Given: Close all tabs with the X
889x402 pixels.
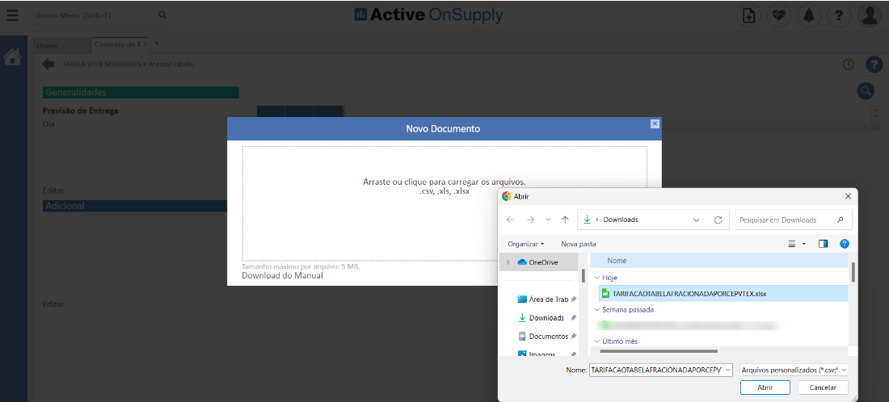Looking at the screenshot, I should coord(157,43).
